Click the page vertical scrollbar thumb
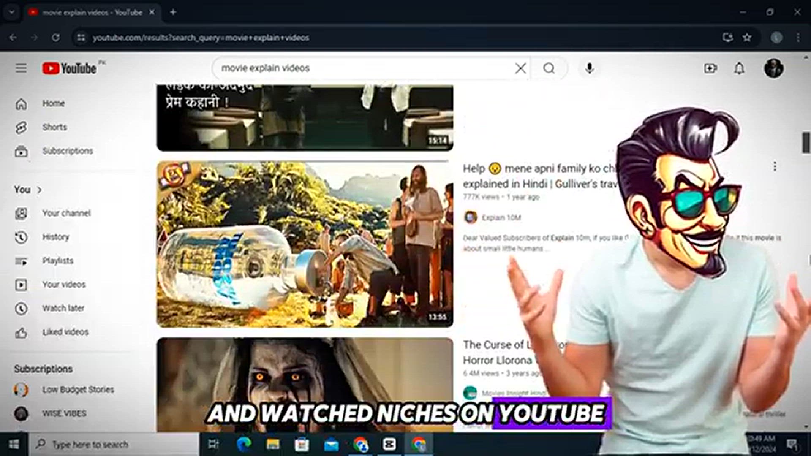The width and height of the screenshot is (811, 456). pyautogui.click(x=806, y=142)
